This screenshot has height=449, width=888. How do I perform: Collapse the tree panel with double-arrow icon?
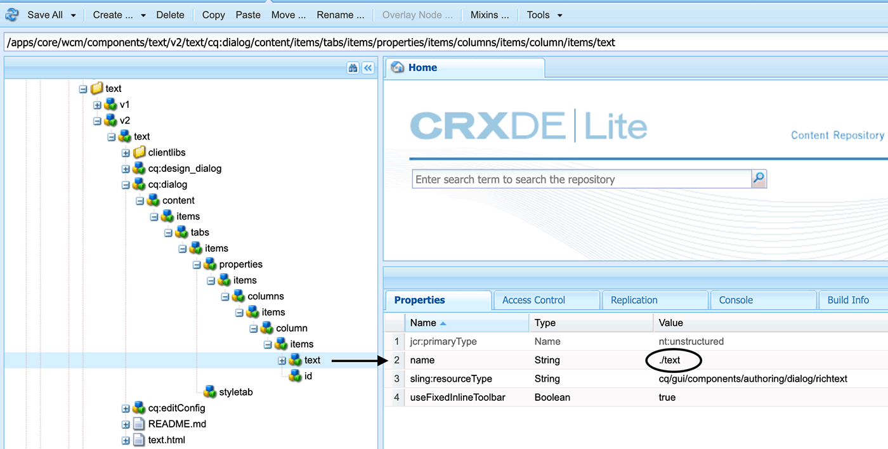point(368,68)
